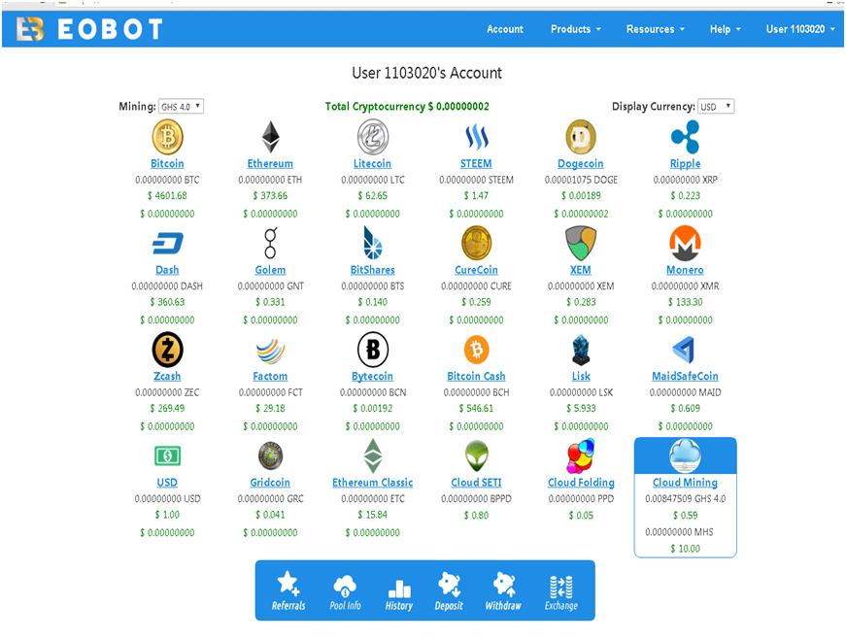Viewport: 846px width, 639px height.
Task: Open History from the bottom toolbar
Action: click(x=399, y=593)
